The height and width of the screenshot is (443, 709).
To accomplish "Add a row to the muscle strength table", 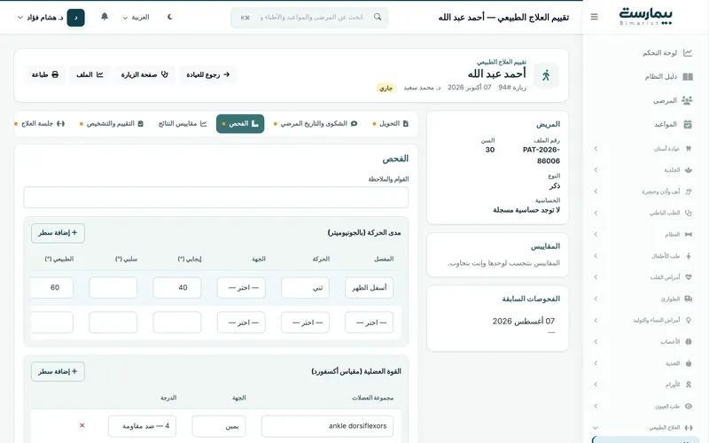I will 58,371.
